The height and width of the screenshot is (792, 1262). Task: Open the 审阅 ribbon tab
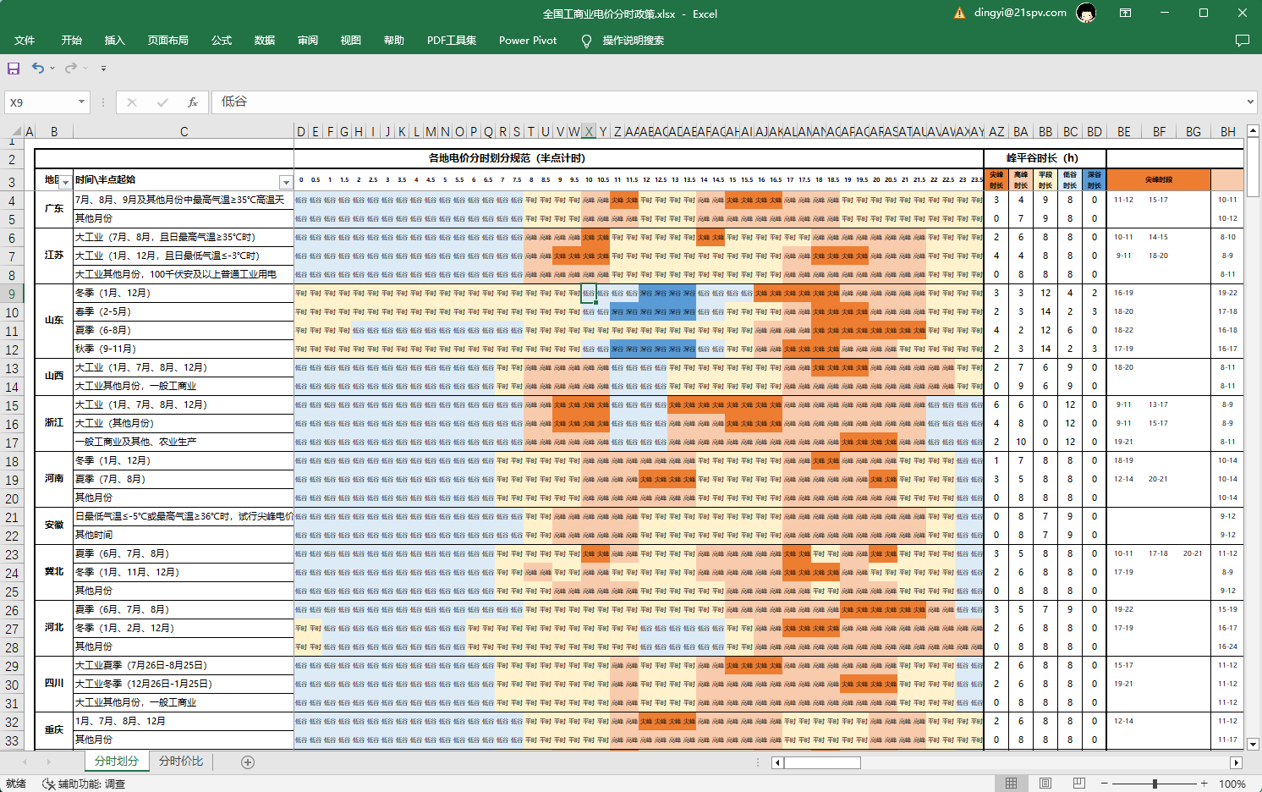point(308,41)
